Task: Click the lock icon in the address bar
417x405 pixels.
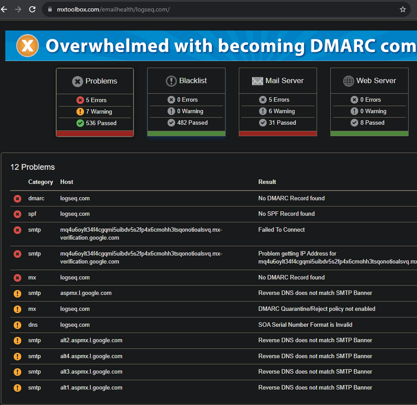Action: tap(50, 9)
